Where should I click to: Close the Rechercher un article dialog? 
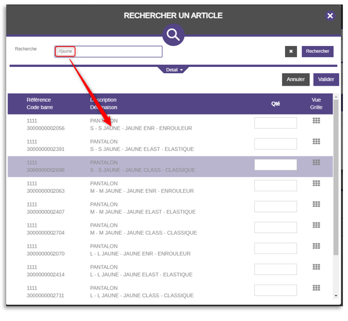tap(330, 16)
